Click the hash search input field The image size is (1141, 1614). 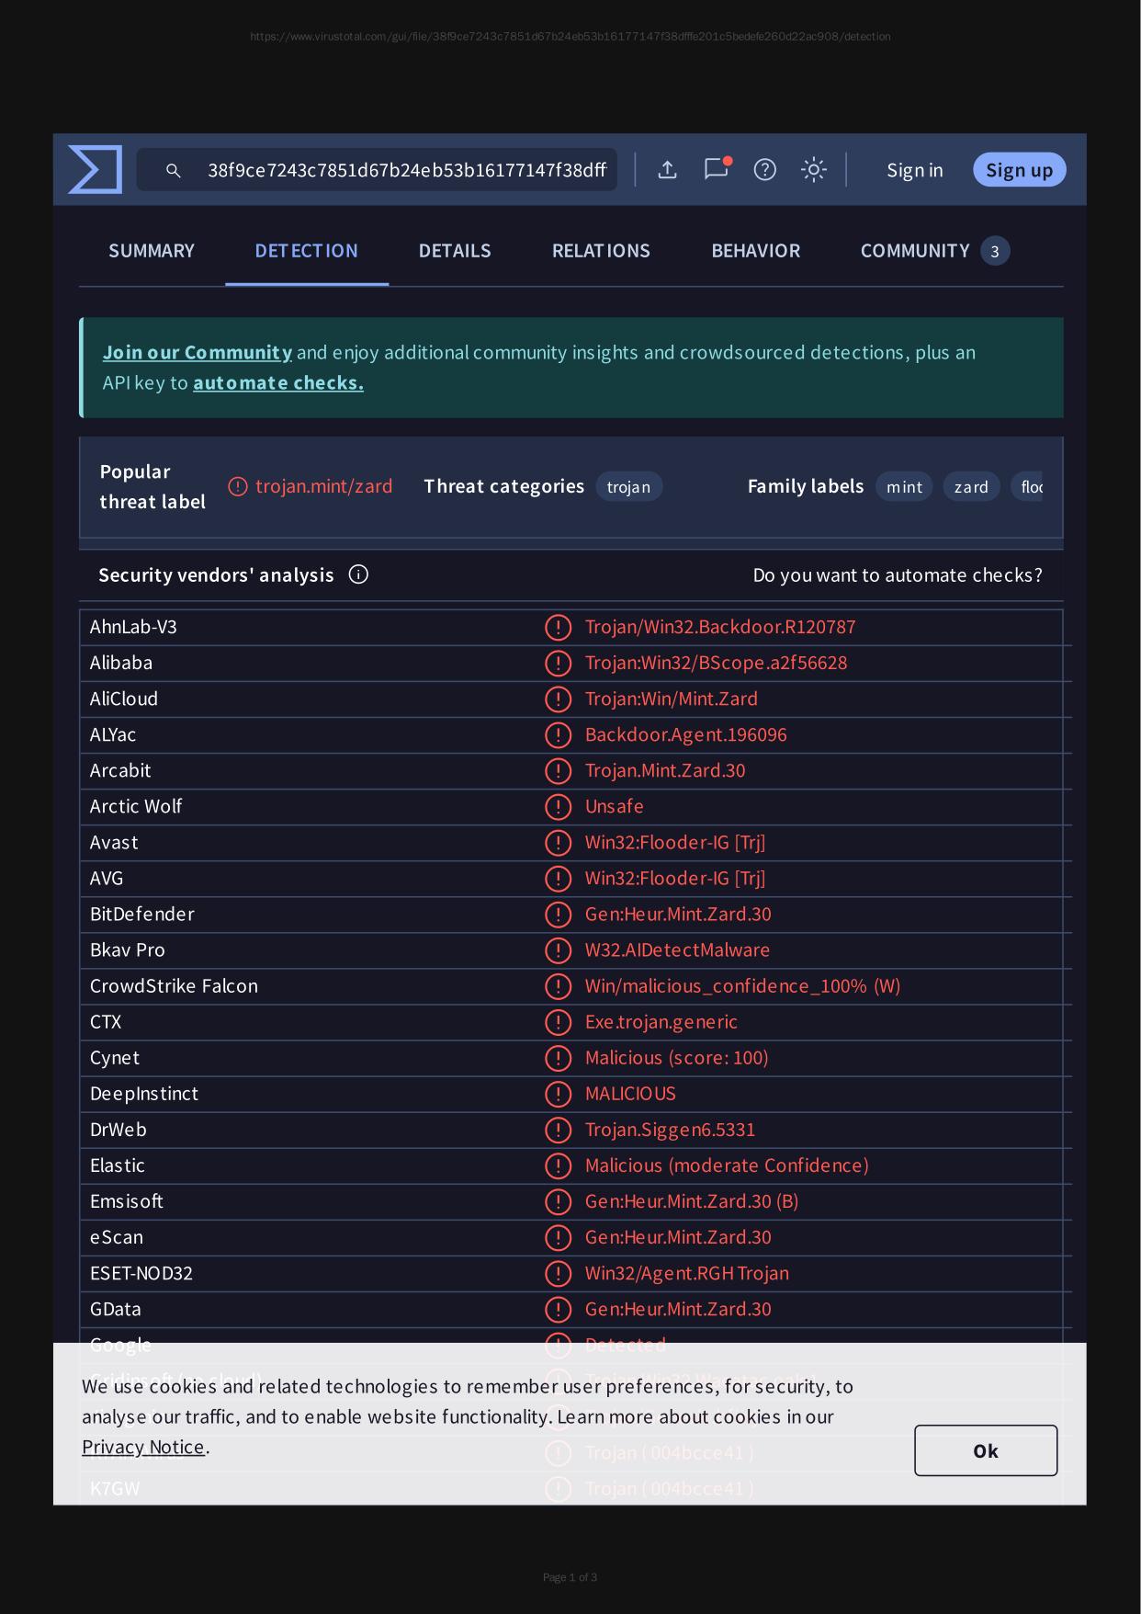point(406,170)
